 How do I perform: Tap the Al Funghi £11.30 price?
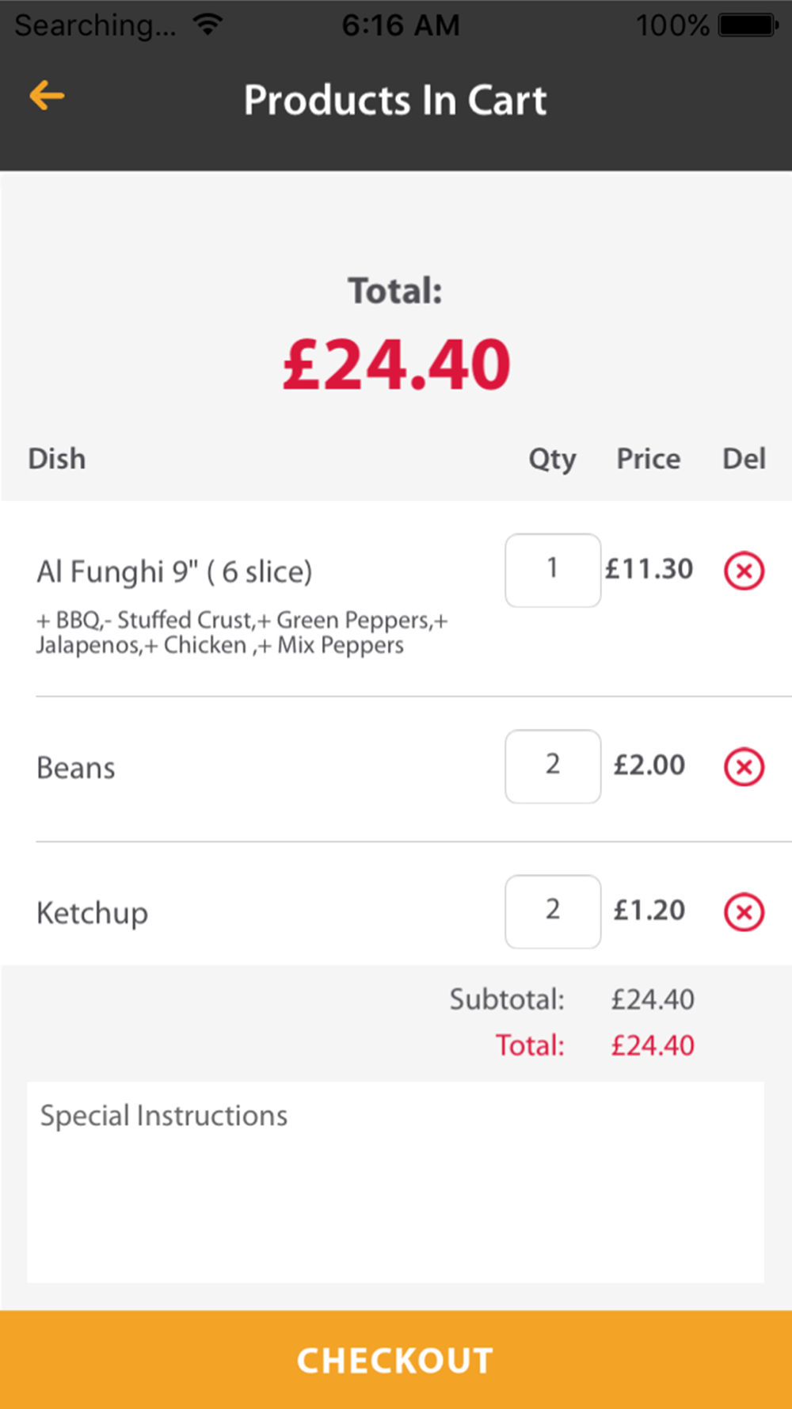pos(649,569)
